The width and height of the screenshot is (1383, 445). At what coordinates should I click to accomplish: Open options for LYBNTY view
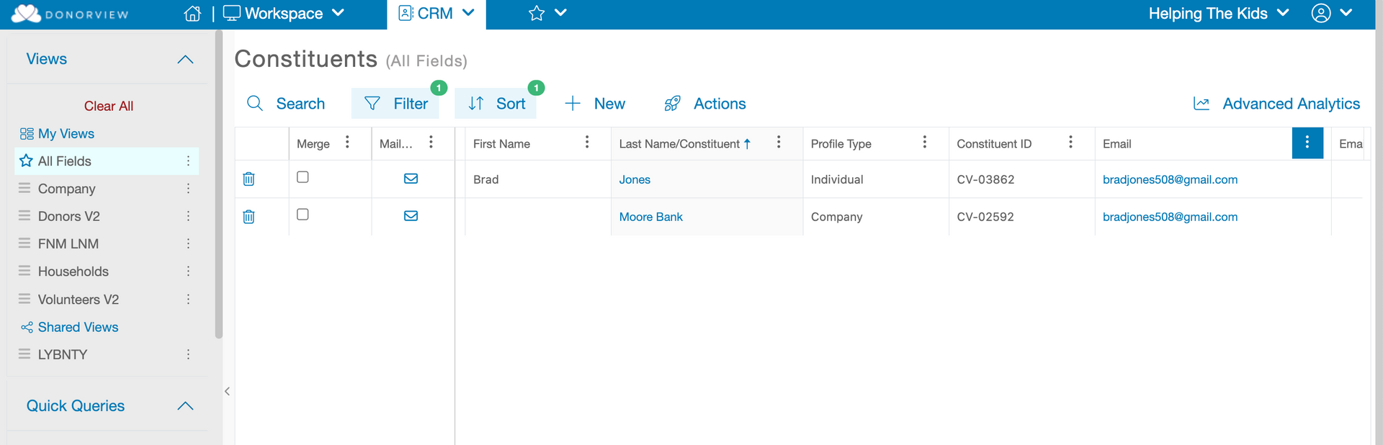click(189, 354)
